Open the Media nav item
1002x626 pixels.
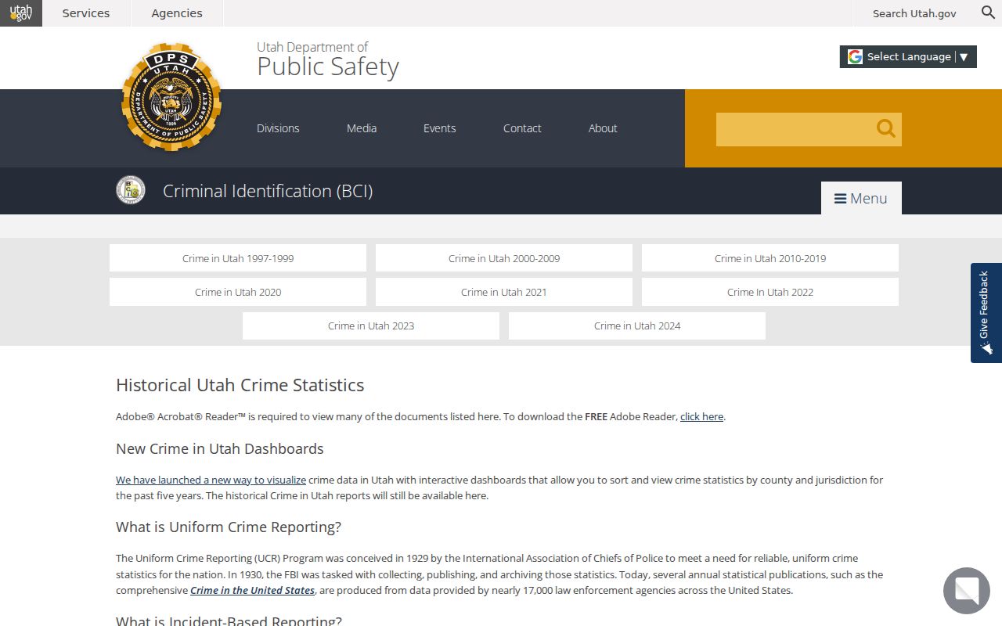point(362,128)
